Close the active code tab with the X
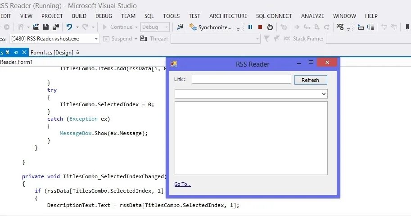This screenshot has height=216, width=411. pos(24,53)
